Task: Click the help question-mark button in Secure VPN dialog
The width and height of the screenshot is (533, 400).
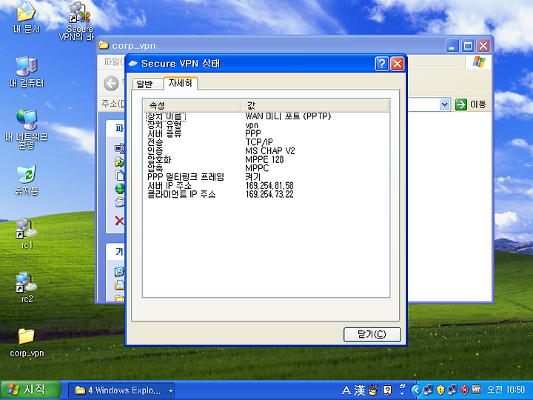Action: (x=382, y=64)
